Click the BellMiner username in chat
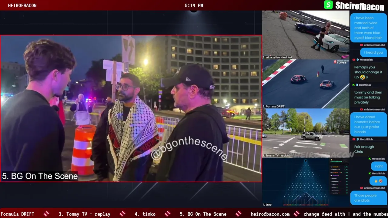 tap(365, 85)
